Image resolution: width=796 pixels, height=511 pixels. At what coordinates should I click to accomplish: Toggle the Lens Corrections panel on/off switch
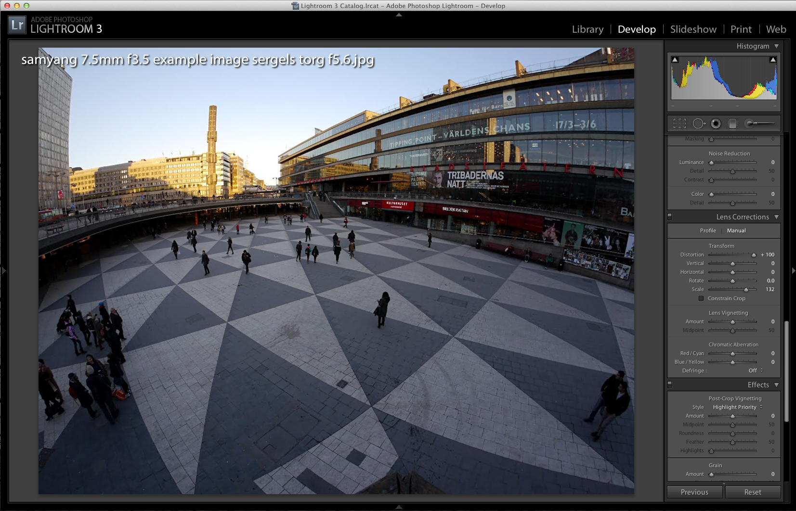(670, 217)
